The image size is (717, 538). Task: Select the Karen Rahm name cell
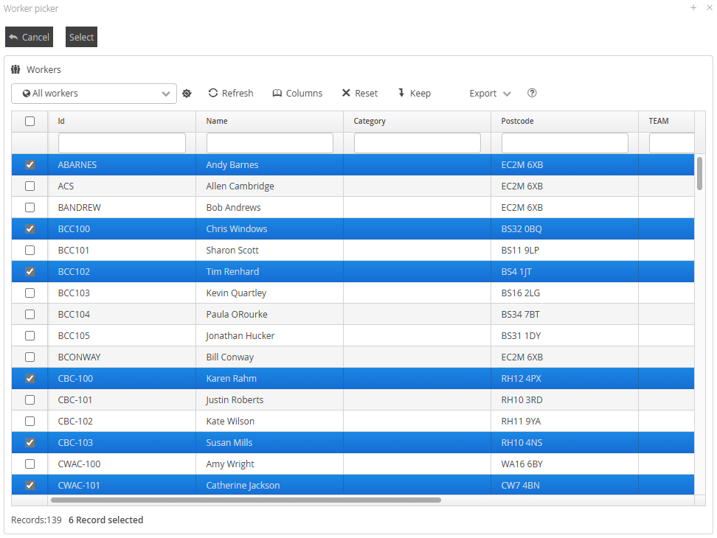pos(269,379)
